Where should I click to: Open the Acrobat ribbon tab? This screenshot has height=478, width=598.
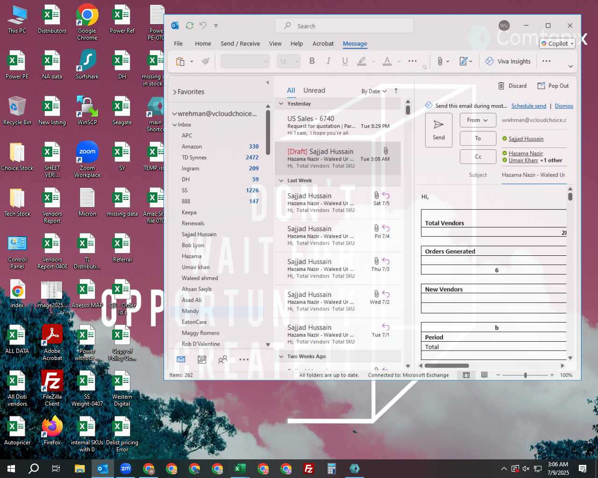(323, 43)
